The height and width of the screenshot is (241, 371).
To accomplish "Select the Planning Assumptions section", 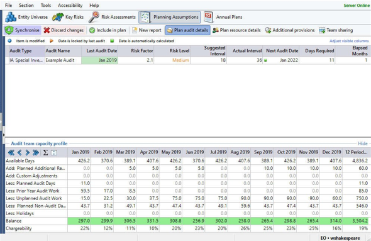I will pos(169,17).
